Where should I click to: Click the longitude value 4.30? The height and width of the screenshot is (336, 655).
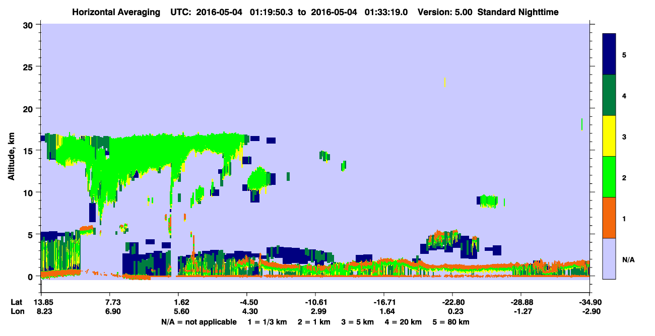click(x=250, y=312)
